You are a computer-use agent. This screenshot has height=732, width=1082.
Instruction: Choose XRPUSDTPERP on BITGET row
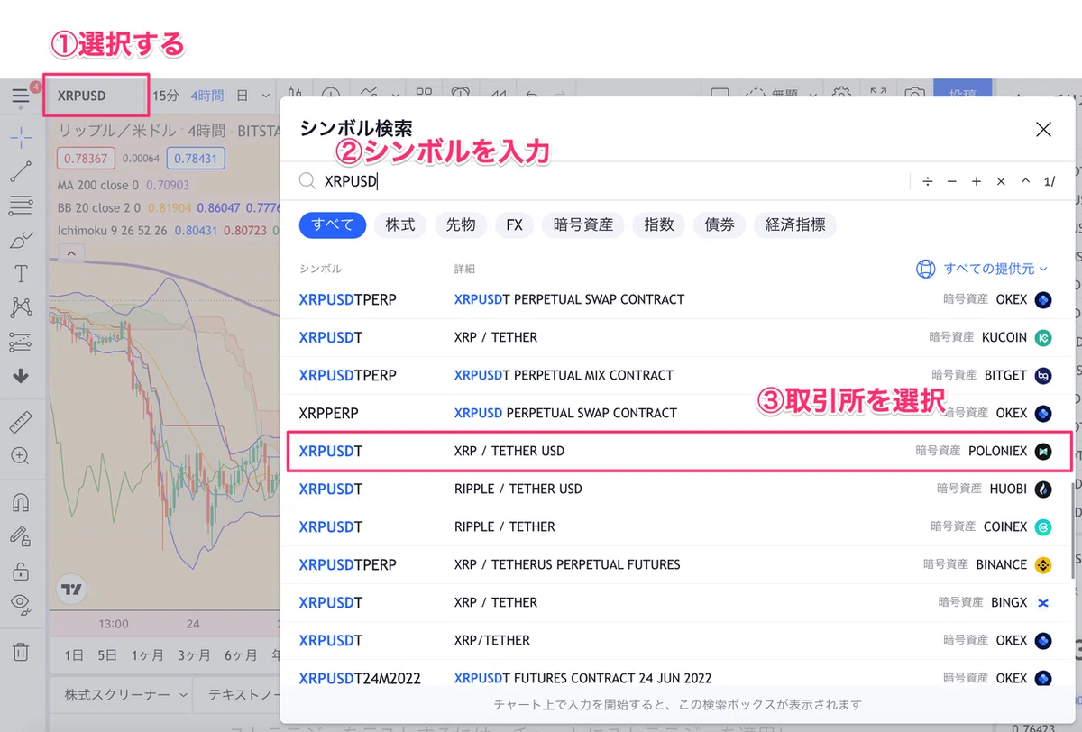tap(678, 375)
